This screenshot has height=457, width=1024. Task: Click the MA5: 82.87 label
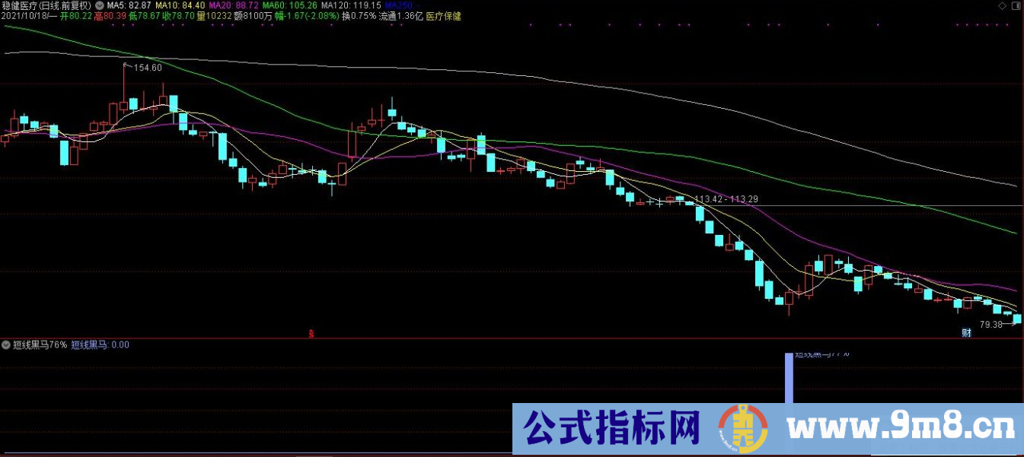[x=129, y=5]
